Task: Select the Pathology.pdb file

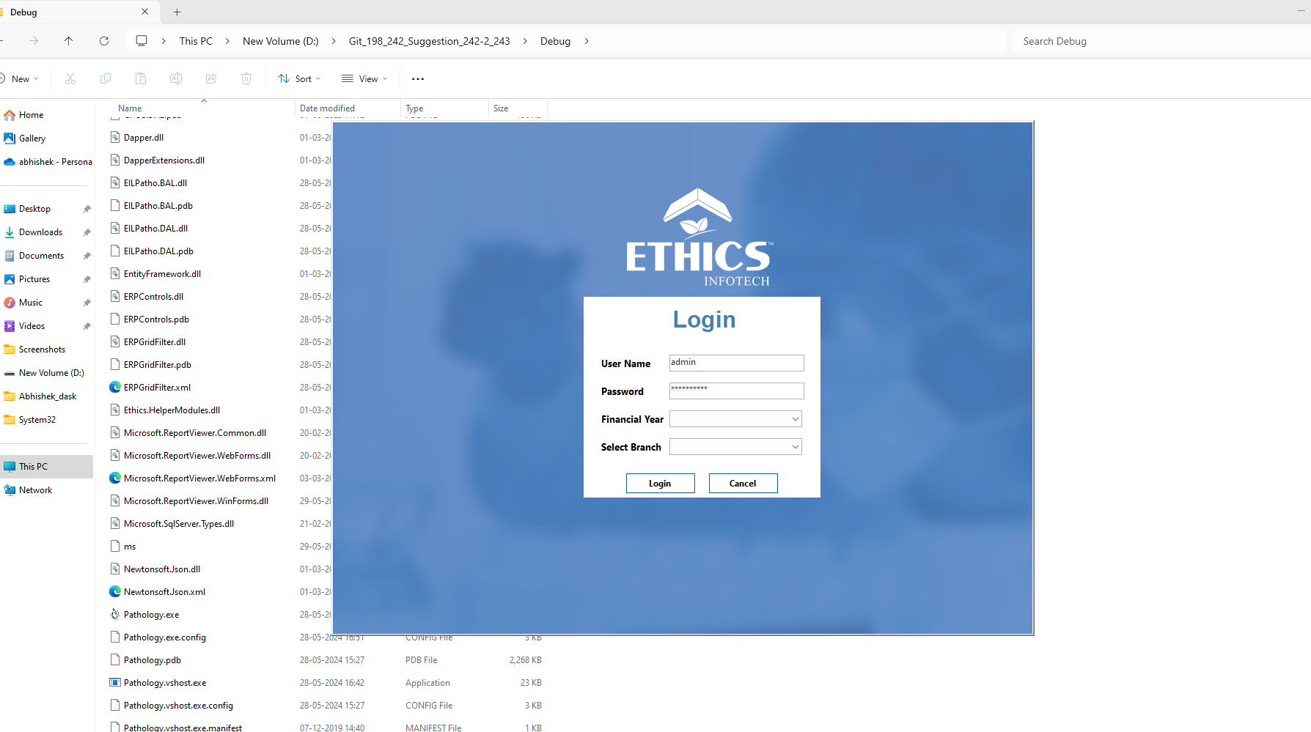Action: [153, 660]
